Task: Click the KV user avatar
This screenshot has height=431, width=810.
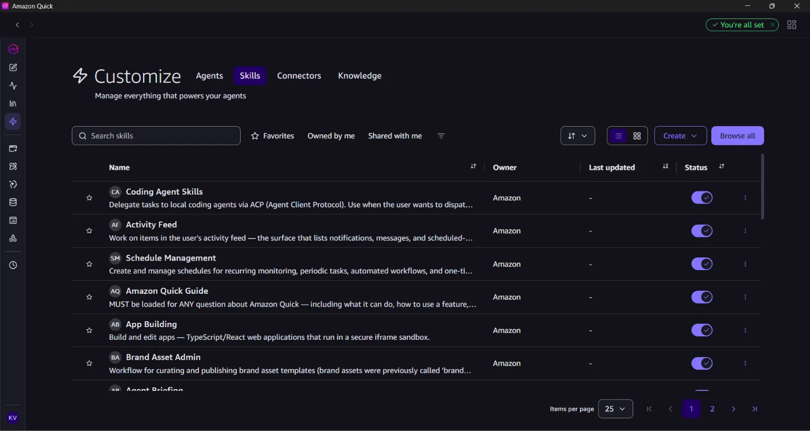Action: click(13, 418)
